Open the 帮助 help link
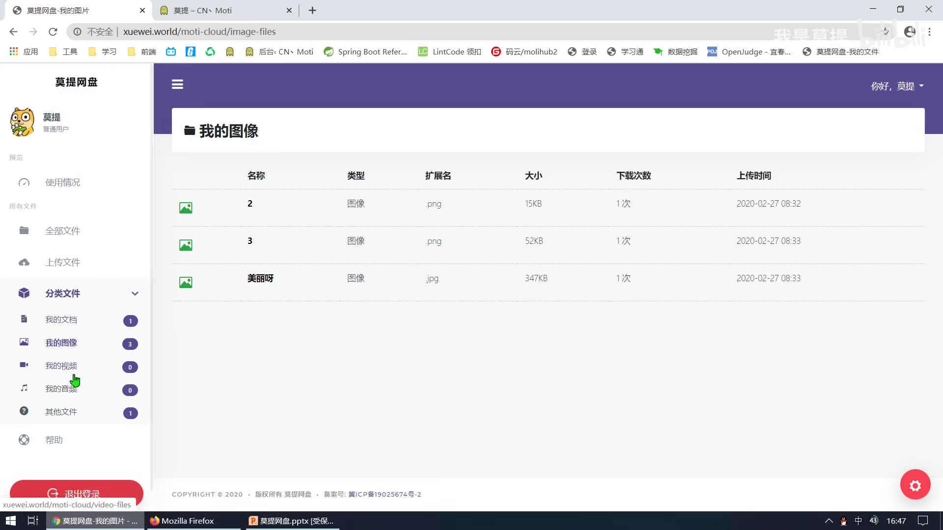 point(54,440)
